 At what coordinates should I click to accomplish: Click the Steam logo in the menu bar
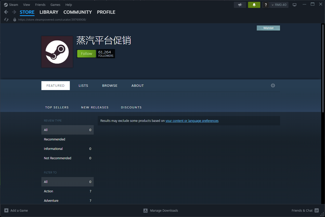[x=6, y=5]
